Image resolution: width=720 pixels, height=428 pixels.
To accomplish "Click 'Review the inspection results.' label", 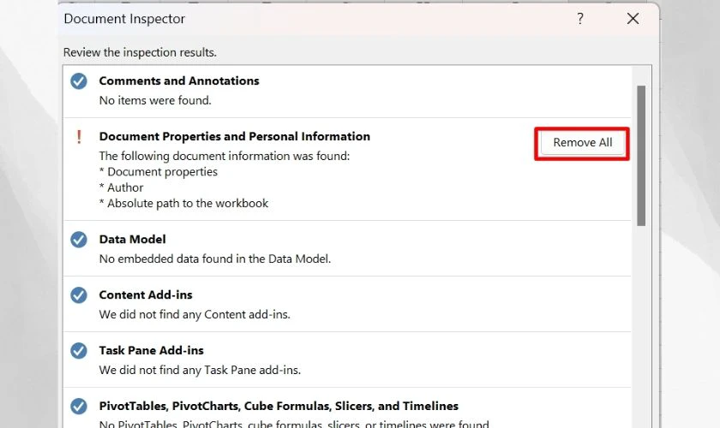I will point(140,52).
